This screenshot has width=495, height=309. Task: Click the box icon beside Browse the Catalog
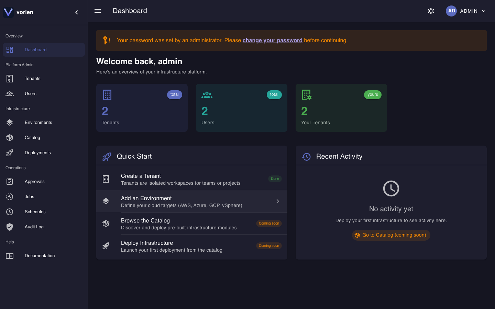(x=106, y=224)
